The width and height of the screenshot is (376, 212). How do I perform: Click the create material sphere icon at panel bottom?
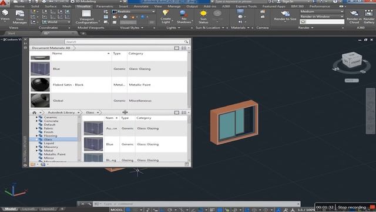[43, 164]
